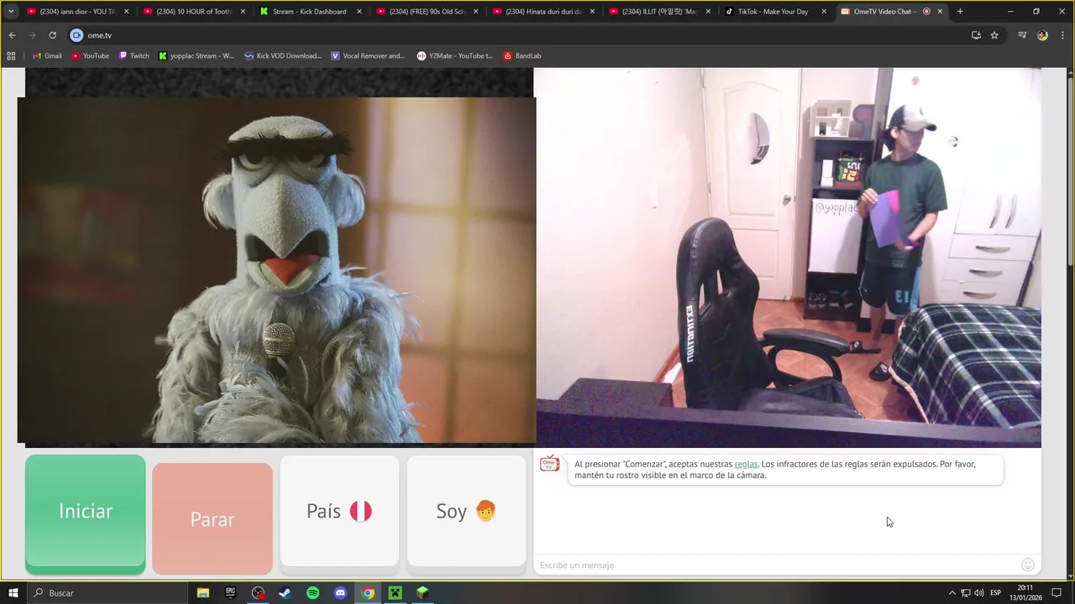Viewport: 1075px width, 604px height.
Task: Open the Windows Start menu
Action: tap(13, 593)
